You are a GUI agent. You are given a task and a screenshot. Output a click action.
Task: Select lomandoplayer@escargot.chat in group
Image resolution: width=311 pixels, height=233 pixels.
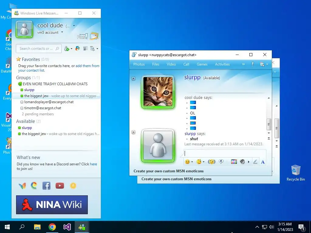(x=49, y=102)
